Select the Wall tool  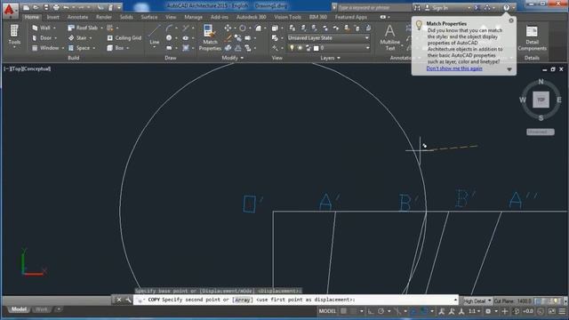pyautogui.click(x=41, y=28)
